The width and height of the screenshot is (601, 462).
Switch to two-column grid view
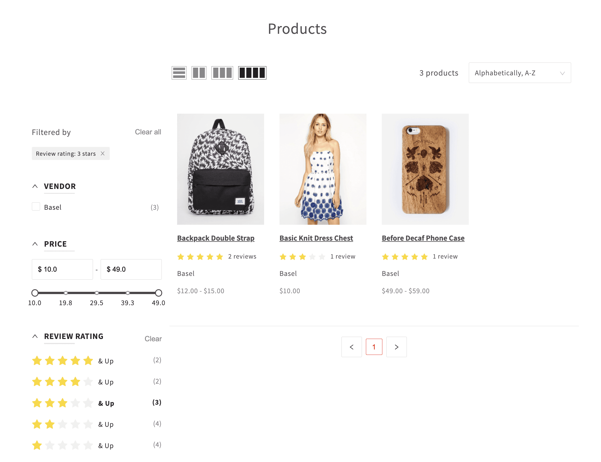pos(199,73)
